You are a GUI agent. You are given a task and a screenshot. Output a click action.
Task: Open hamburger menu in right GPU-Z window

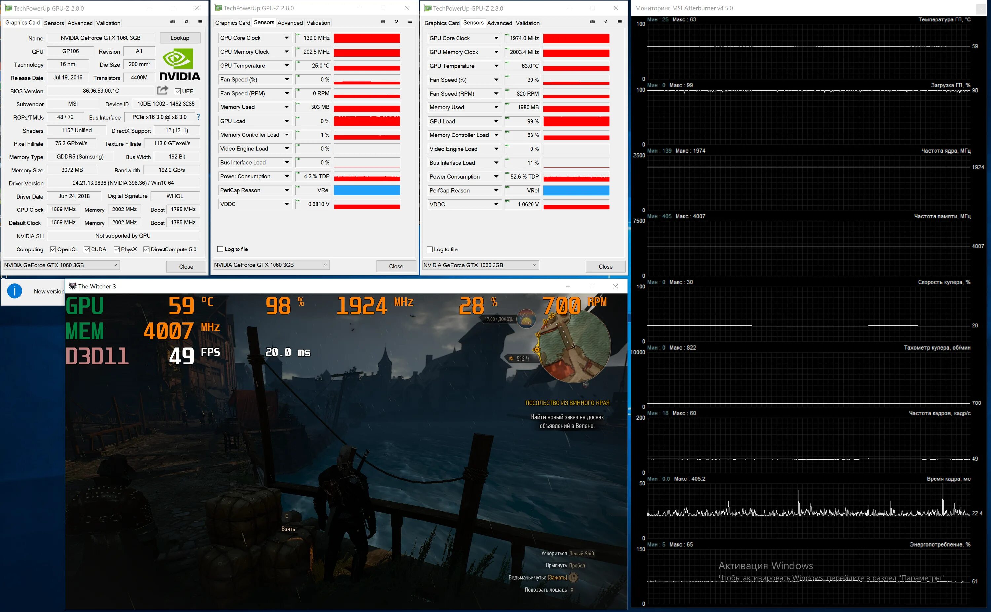(x=620, y=22)
